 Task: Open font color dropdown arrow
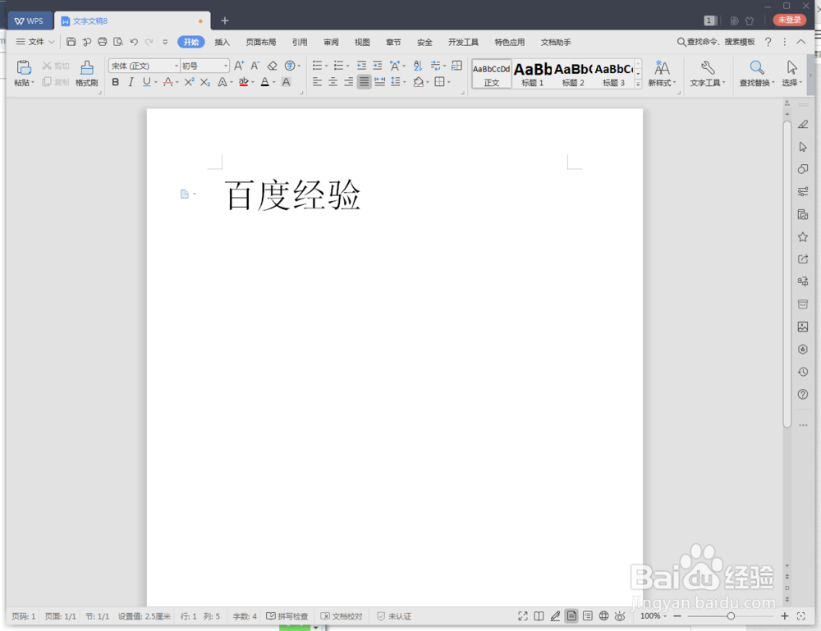click(x=274, y=83)
